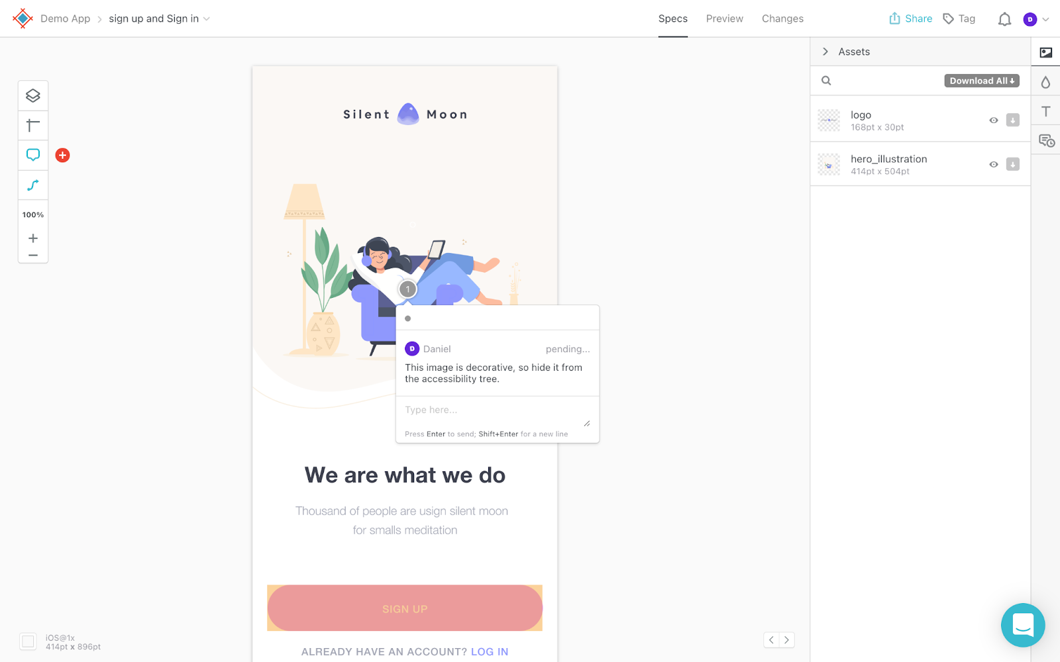Click the red add comment plus button
Viewport: 1060px width, 662px height.
point(63,155)
